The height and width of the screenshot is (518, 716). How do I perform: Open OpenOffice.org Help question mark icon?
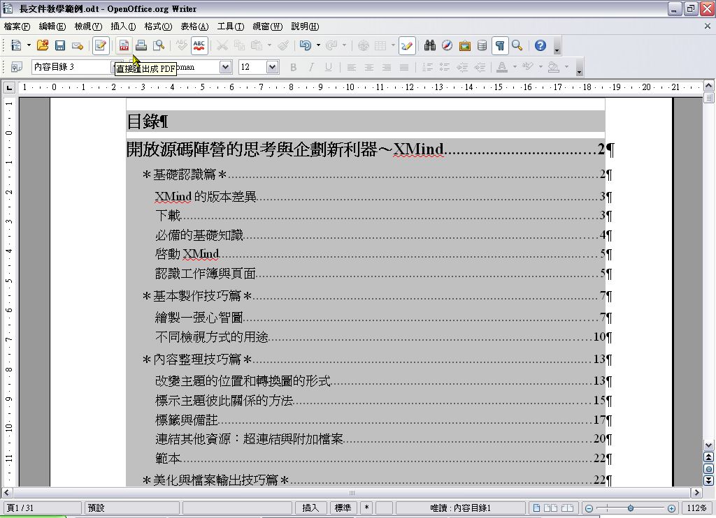[x=540, y=45]
